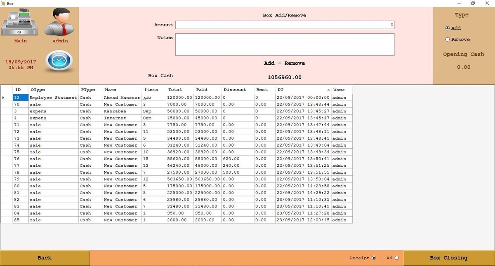The height and width of the screenshot is (266, 495).
Task: Restore the window using title bar button
Action: click(x=473, y=3)
